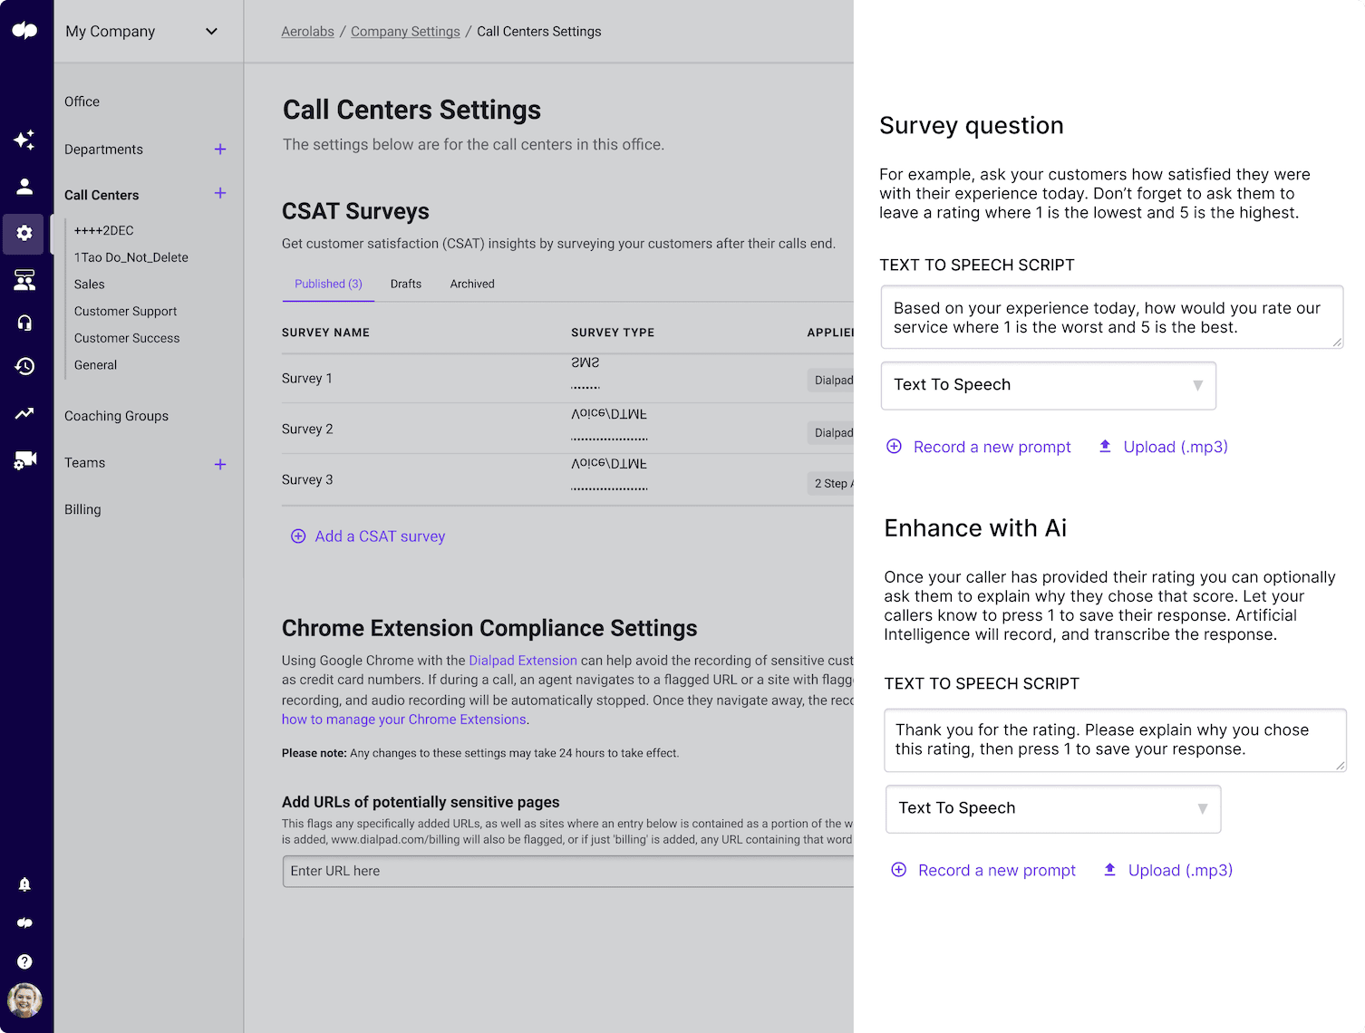This screenshot has height=1033, width=1365.
Task: Click Survey question Record a new prompt
Action: 992,447
